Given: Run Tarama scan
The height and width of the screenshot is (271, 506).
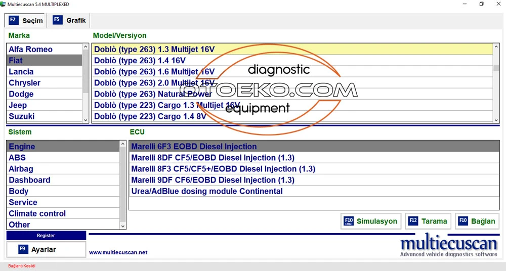Looking at the screenshot, I should [x=428, y=221].
